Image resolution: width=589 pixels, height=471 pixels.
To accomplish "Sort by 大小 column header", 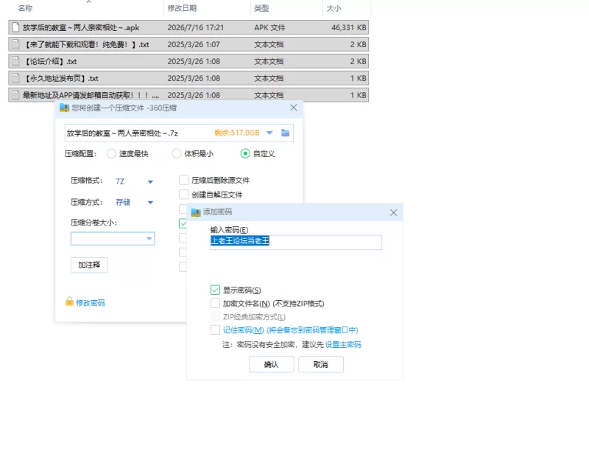I will (x=334, y=8).
